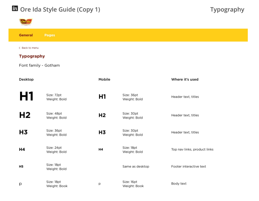
Task: Click the top-right Typography page title
Action: [227, 9]
